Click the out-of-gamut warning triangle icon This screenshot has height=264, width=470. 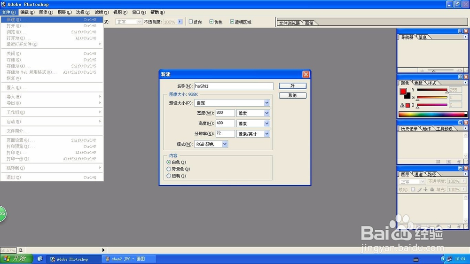pyautogui.click(x=402, y=105)
